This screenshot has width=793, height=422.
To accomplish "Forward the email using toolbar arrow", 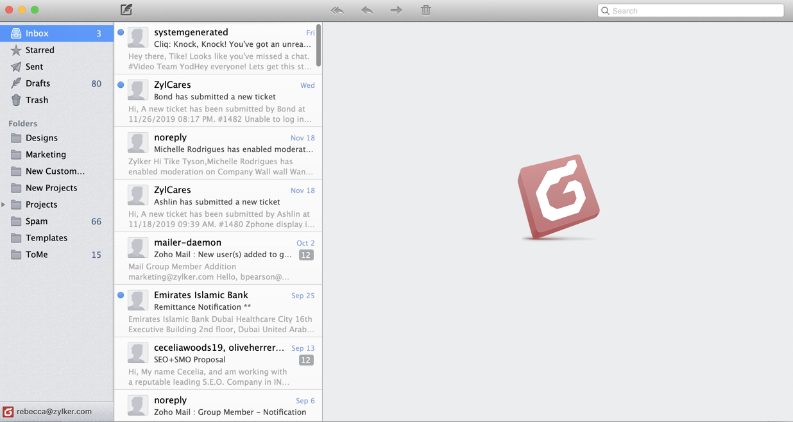I will [396, 10].
